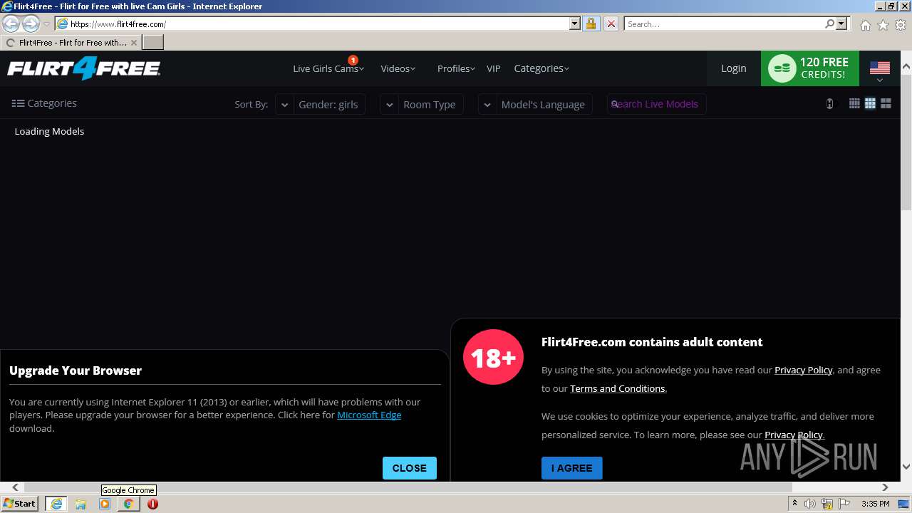The height and width of the screenshot is (513, 912).
Task: Click the Flirt4Free logo
Action: click(x=84, y=68)
